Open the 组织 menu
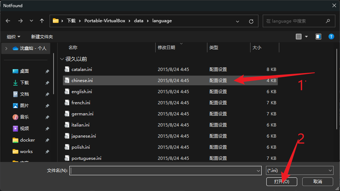 pos(14,37)
